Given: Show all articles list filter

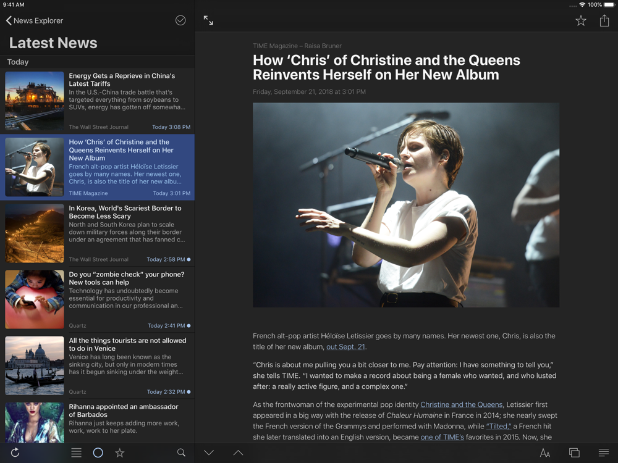Looking at the screenshot, I should tap(77, 453).
